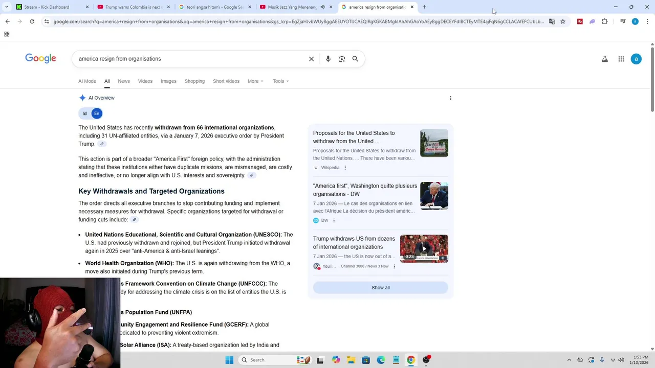Open AI Overview more options menu

[450, 98]
